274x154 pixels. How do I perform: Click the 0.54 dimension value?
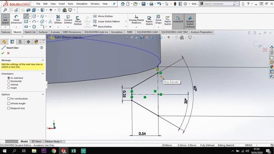coord(142,133)
